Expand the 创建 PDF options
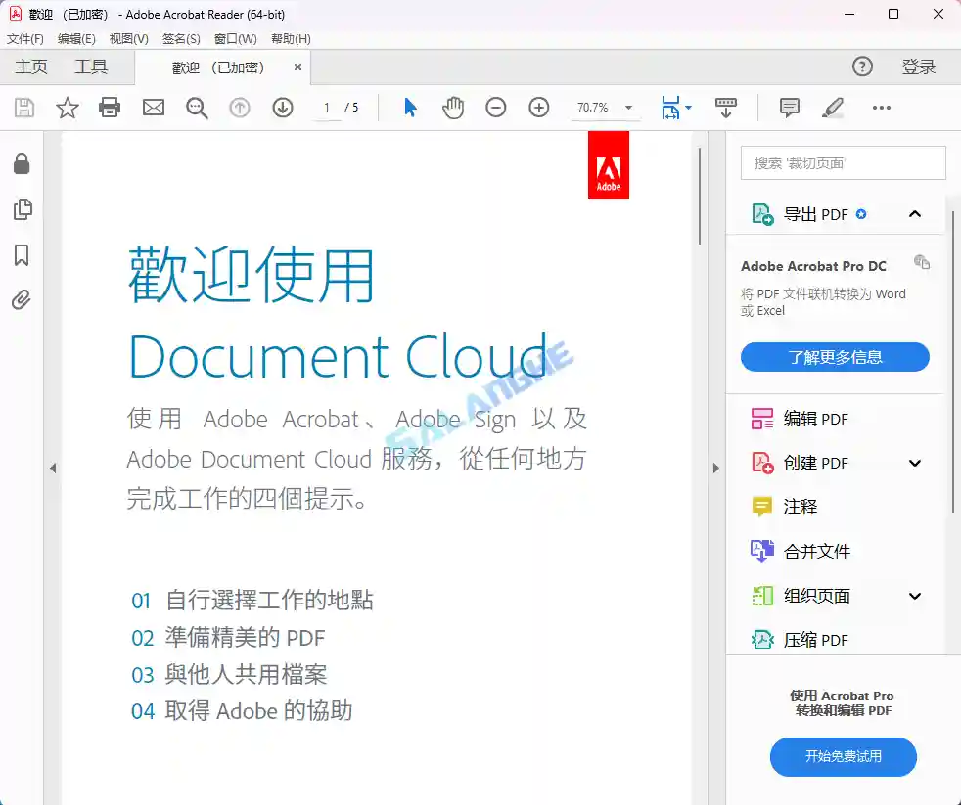Image resolution: width=961 pixels, height=805 pixels. pos(915,463)
